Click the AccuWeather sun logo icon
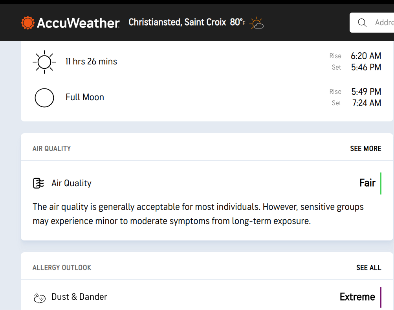Viewport: 394px width, 310px height. click(x=28, y=23)
